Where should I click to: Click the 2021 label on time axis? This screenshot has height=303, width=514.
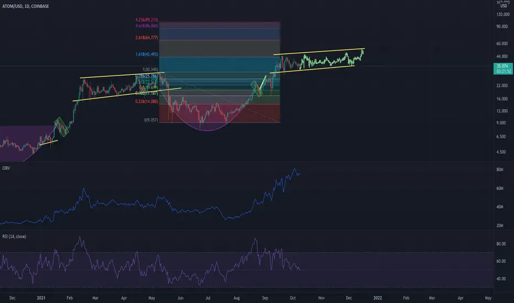coord(41,298)
